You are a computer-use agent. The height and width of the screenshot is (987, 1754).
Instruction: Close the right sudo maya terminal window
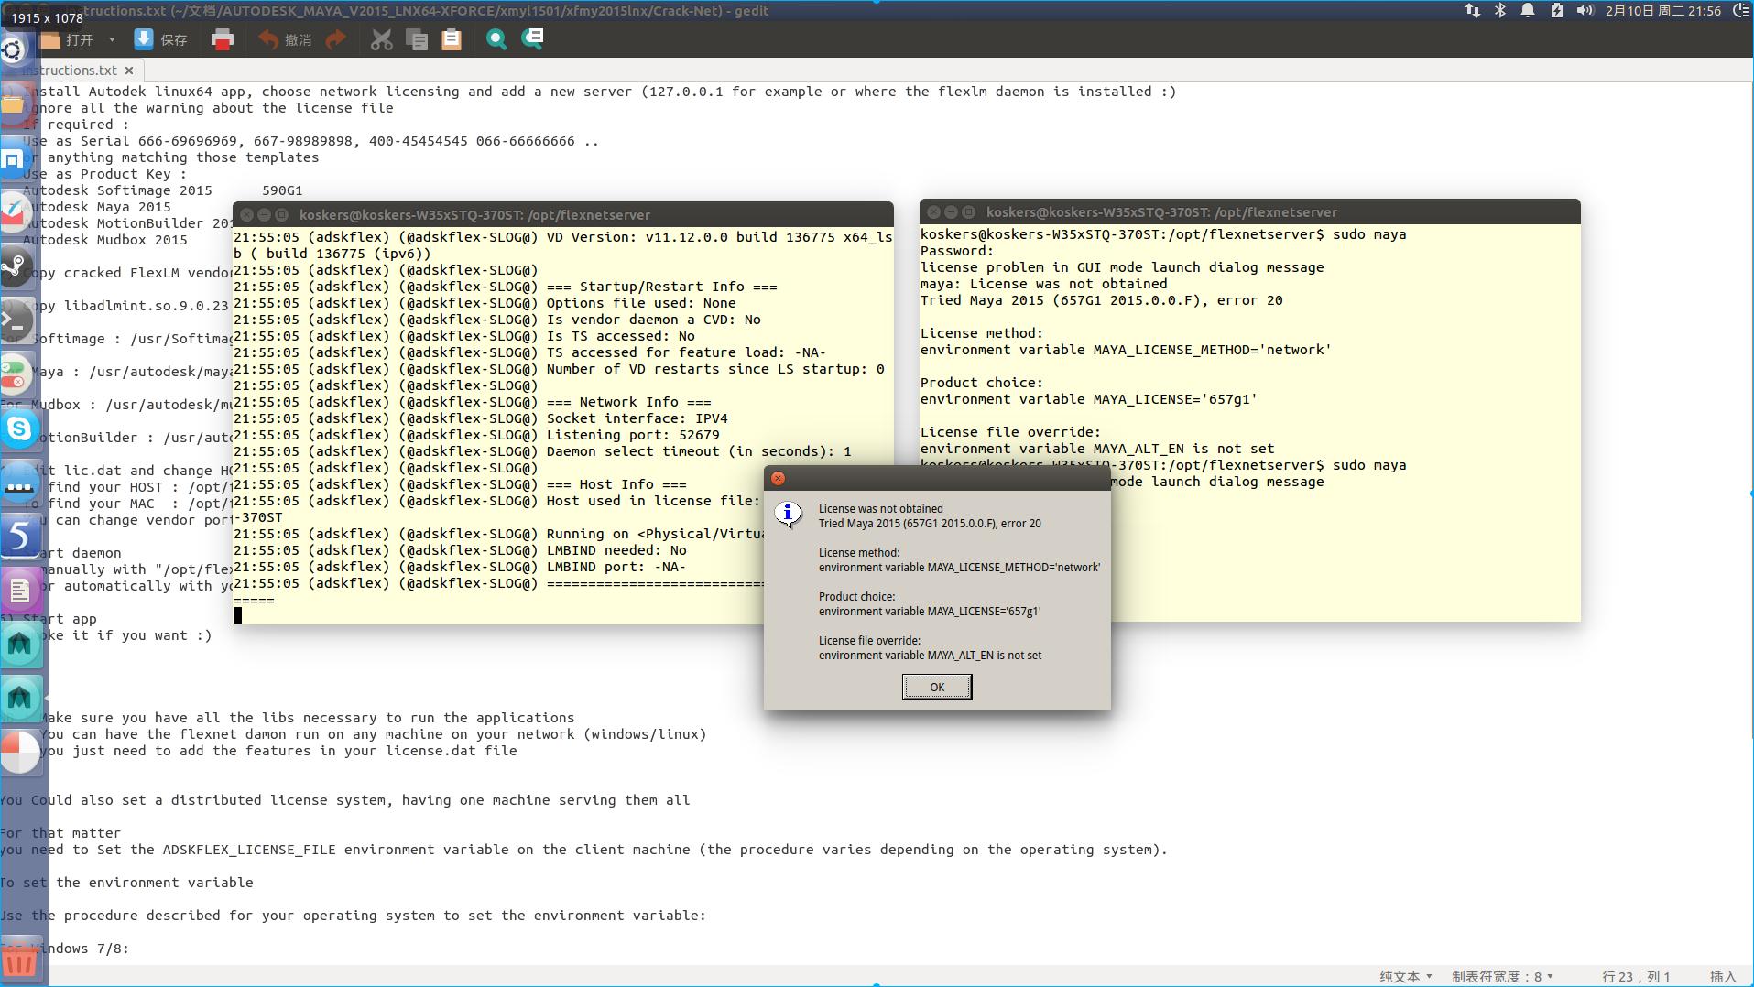coord(933,212)
